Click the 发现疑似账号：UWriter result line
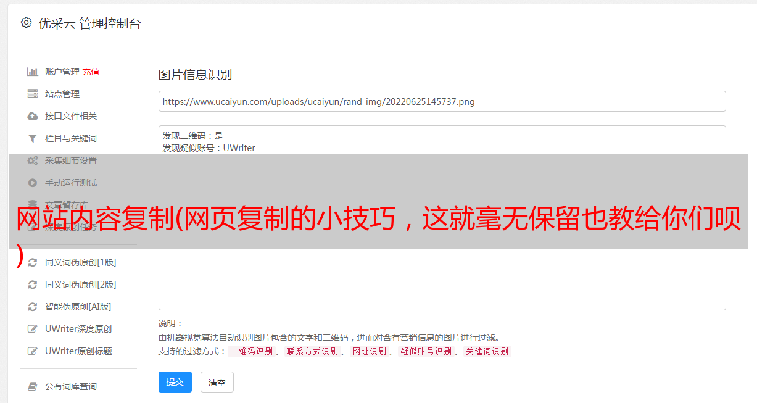 [209, 148]
